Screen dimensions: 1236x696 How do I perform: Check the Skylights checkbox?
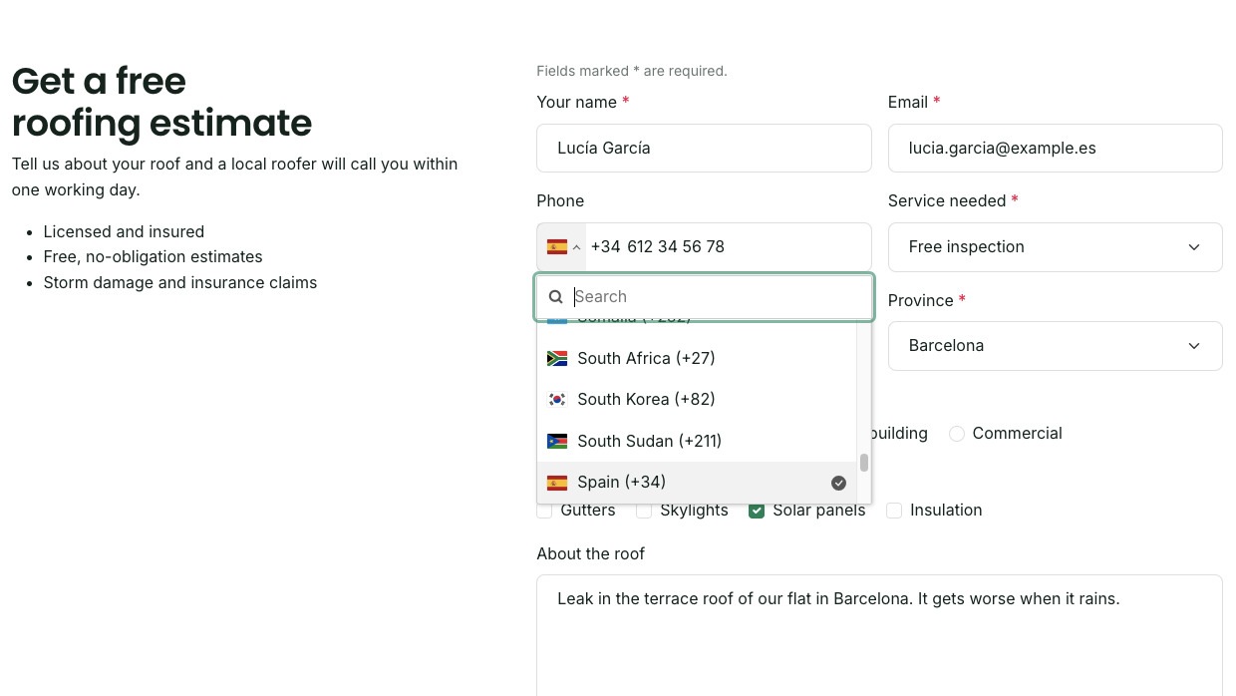(x=644, y=511)
